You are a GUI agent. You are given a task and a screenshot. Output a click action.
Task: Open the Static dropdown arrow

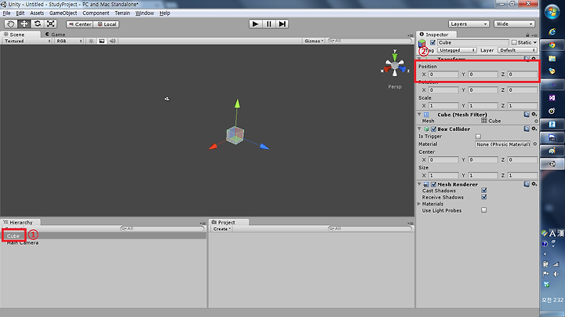(534, 42)
